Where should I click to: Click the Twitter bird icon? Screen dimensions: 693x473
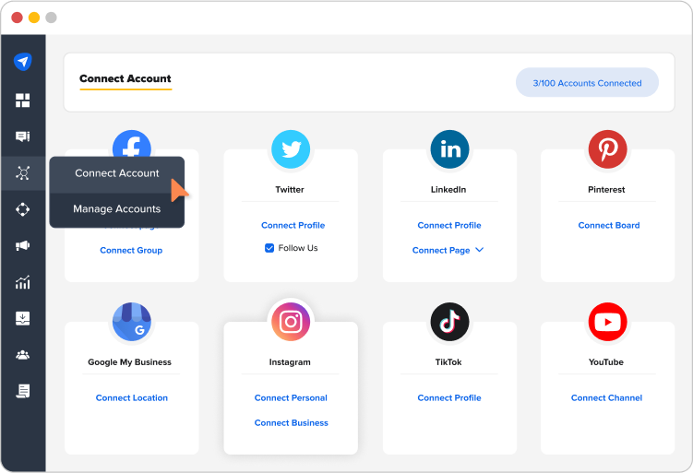pos(291,149)
